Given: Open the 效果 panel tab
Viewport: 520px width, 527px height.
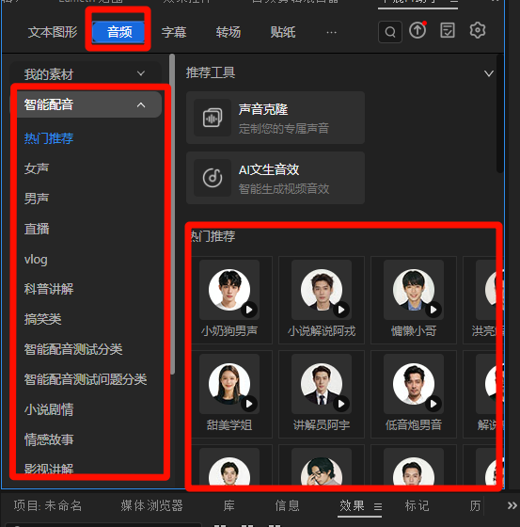Looking at the screenshot, I should (x=352, y=505).
